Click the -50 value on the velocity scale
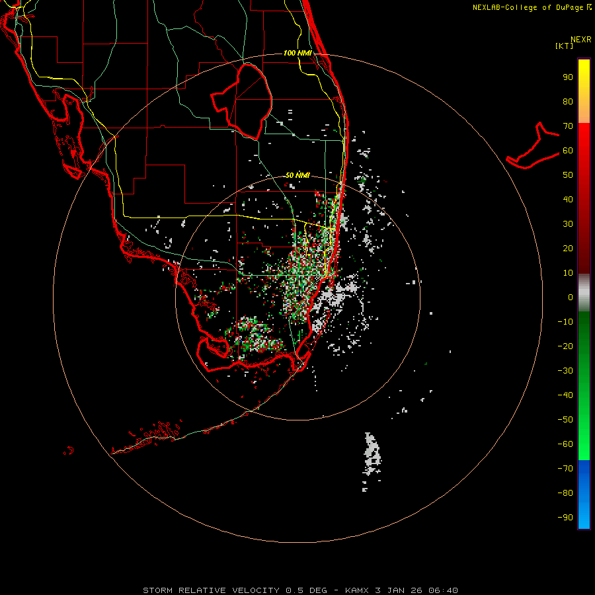595x595 pixels. click(x=565, y=420)
